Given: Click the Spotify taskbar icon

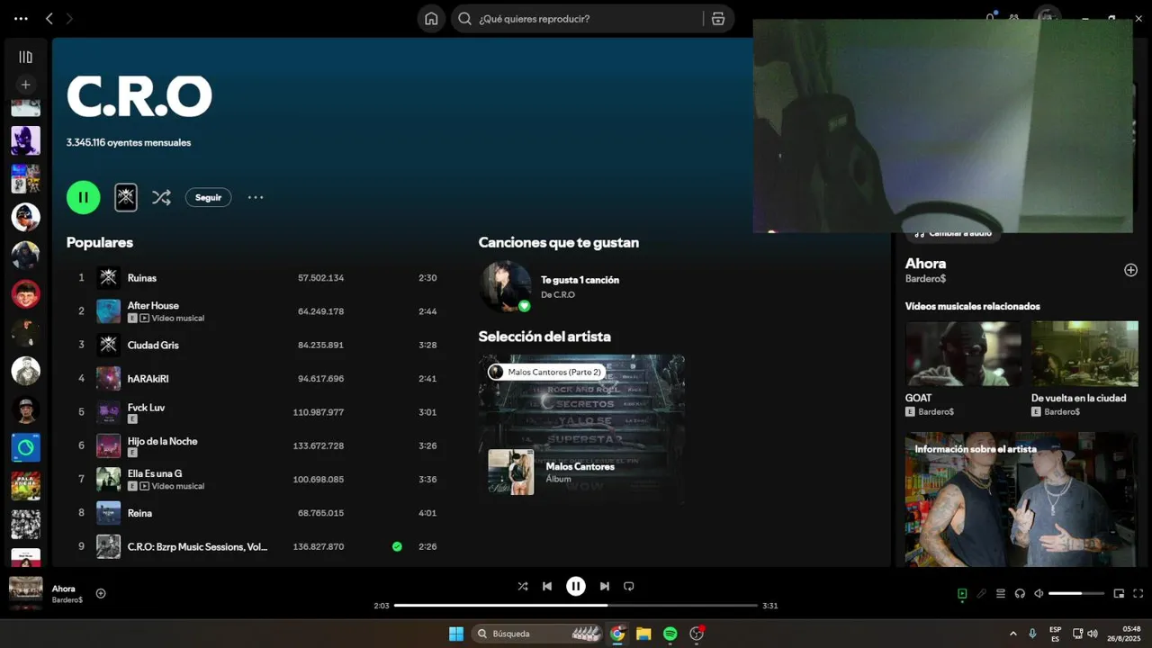Looking at the screenshot, I should pyautogui.click(x=670, y=634).
